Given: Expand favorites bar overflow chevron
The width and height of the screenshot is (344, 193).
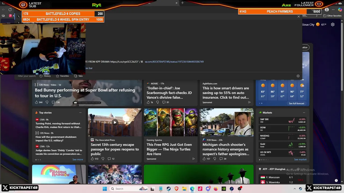Looking at the screenshot, I should point(316,16).
